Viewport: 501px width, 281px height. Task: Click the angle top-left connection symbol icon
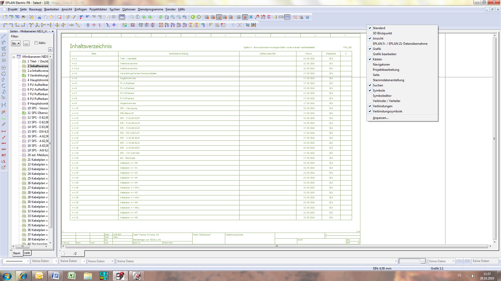(x=5, y=25)
